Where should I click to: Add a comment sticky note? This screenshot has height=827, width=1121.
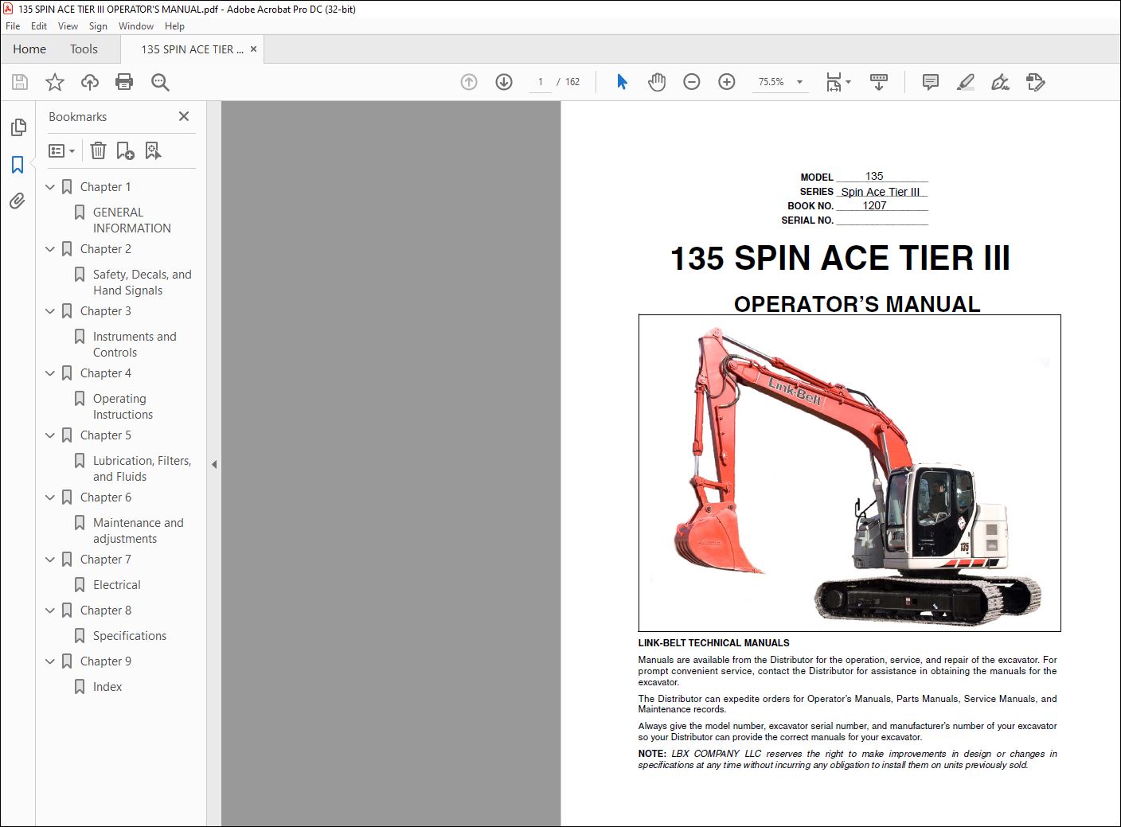coord(930,82)
